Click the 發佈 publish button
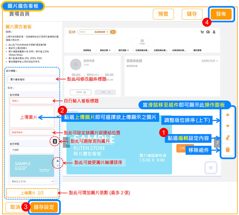The width and height of the screenshot is (239, 215). coord(221,14)
